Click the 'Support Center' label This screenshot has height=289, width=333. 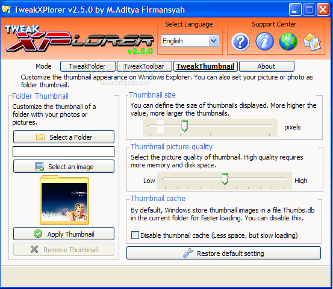pos(274,24)
